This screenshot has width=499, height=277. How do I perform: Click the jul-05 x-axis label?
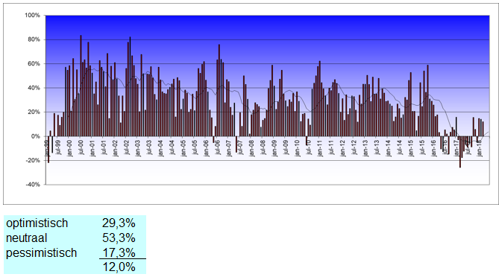point(195,147)
